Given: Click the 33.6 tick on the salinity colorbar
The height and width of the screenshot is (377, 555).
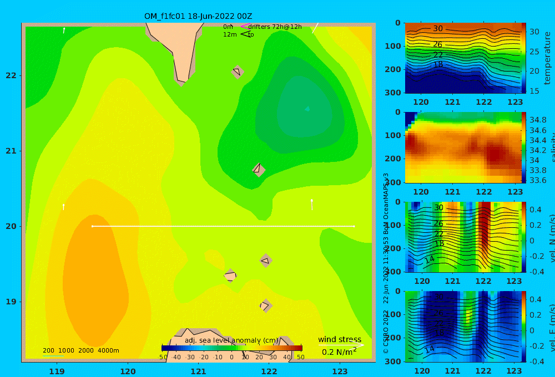Looking at the screenshot, I should (538, 180).
